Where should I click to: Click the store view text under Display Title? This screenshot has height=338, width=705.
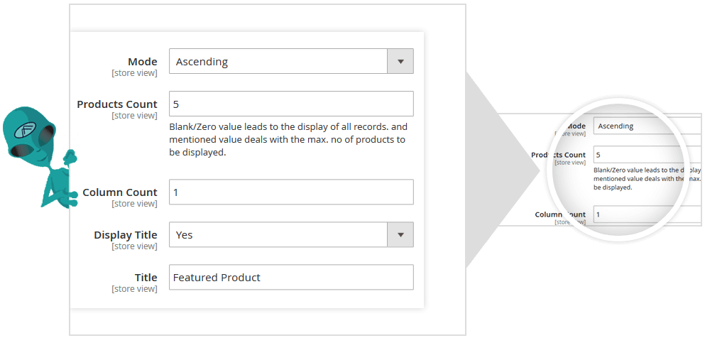click(x=134, y=246)
